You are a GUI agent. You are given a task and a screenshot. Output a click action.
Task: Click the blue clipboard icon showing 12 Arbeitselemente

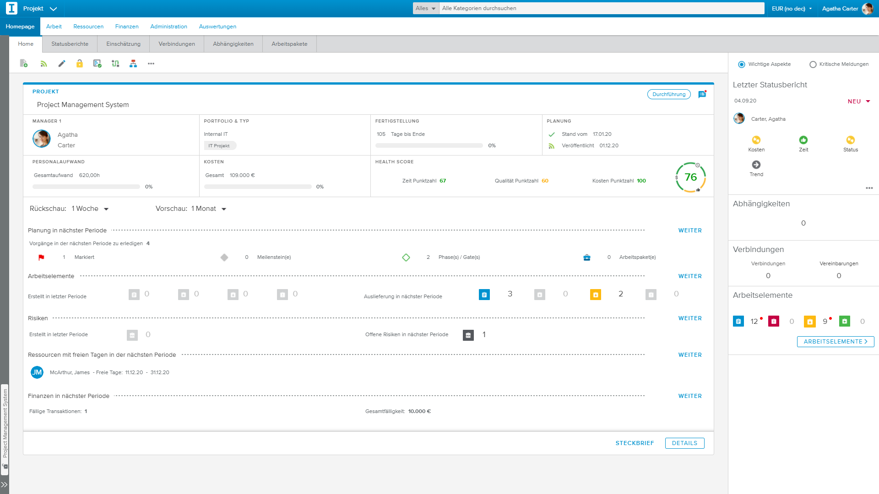[738, 321]
